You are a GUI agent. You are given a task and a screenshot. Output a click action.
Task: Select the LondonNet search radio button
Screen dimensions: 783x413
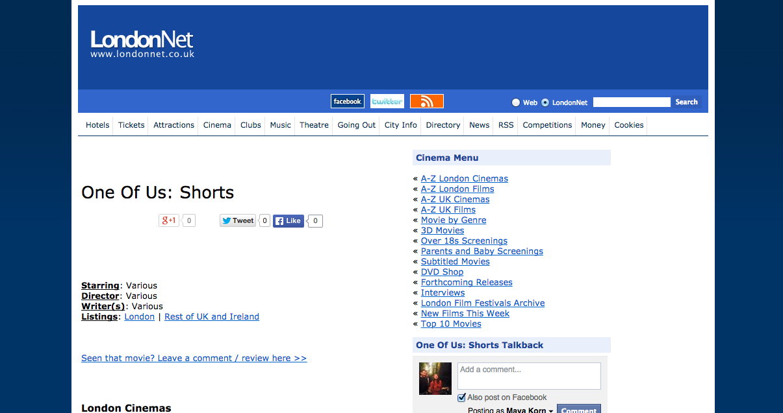(545, 102)
